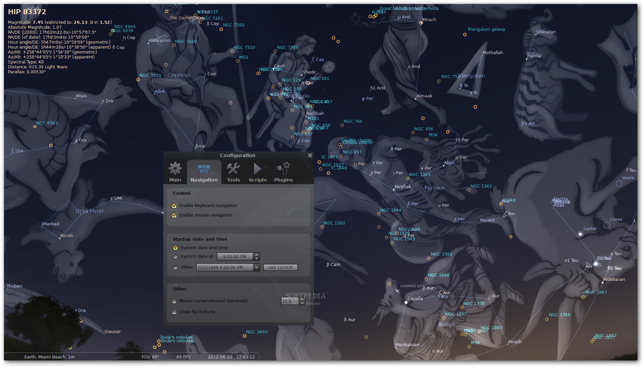Screen dimensions: 644x367
Task: Select the Ceres circle marker
Action: coord(607,225)
